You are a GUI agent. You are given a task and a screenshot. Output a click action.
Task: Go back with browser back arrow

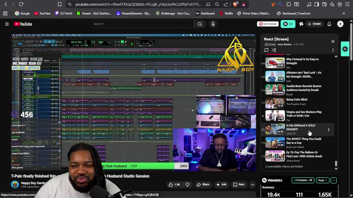click(6, 4)
